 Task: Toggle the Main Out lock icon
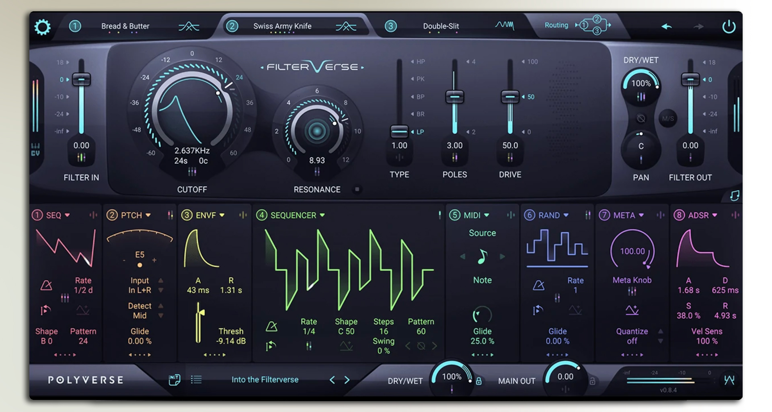592,381
